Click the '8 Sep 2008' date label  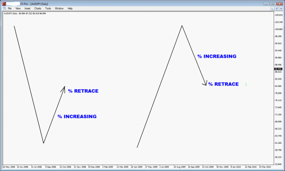(x=51, y=167)
